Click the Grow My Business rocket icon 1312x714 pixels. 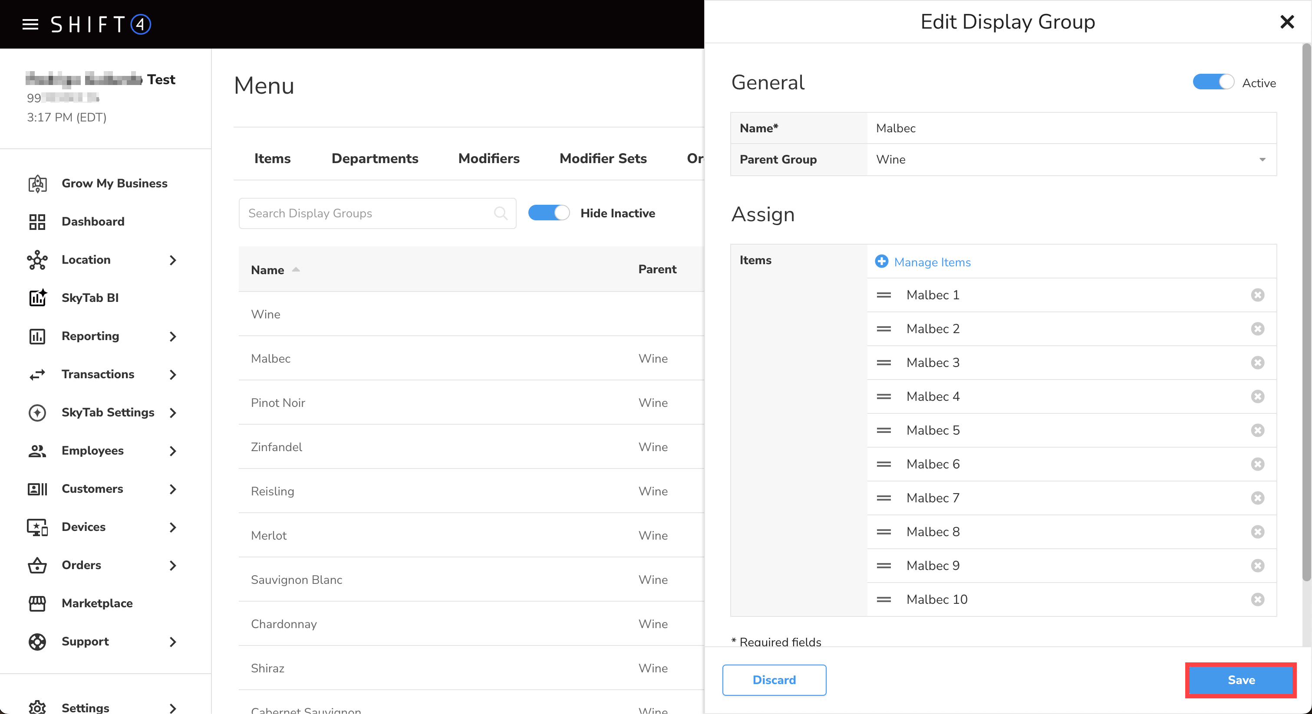pos(37,183)
